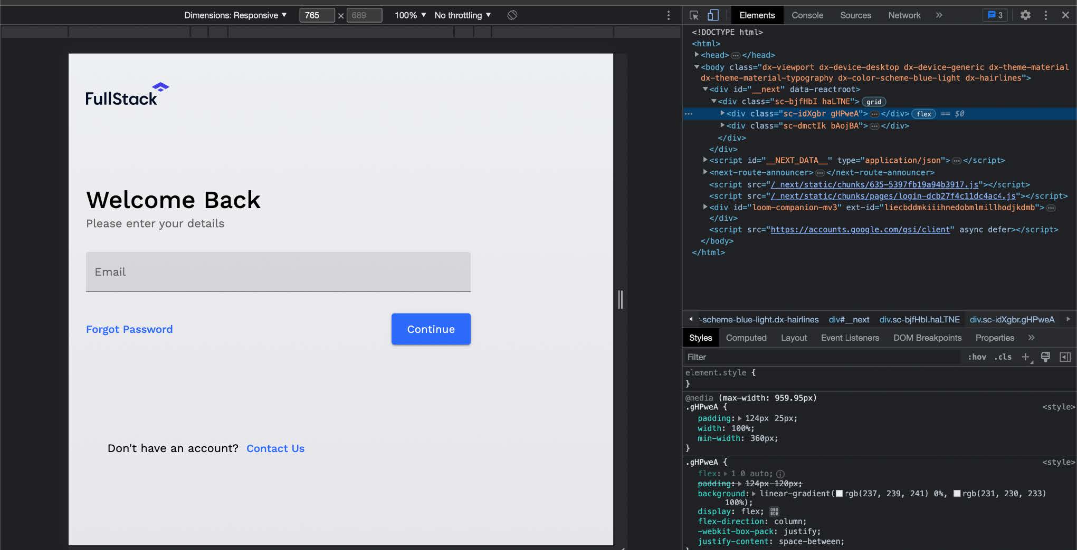This screenshot has height=550, width=1077.
Task: Click the Email input field
Action: (278, 272)
